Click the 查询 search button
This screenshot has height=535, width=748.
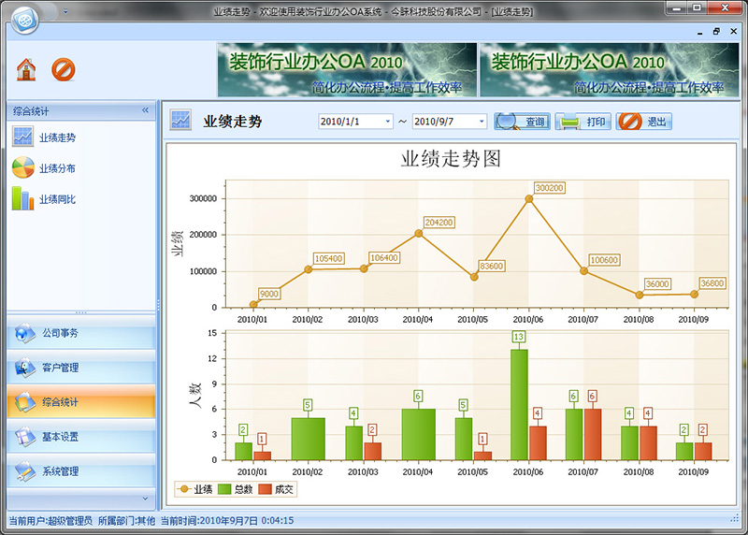point(523,122)
